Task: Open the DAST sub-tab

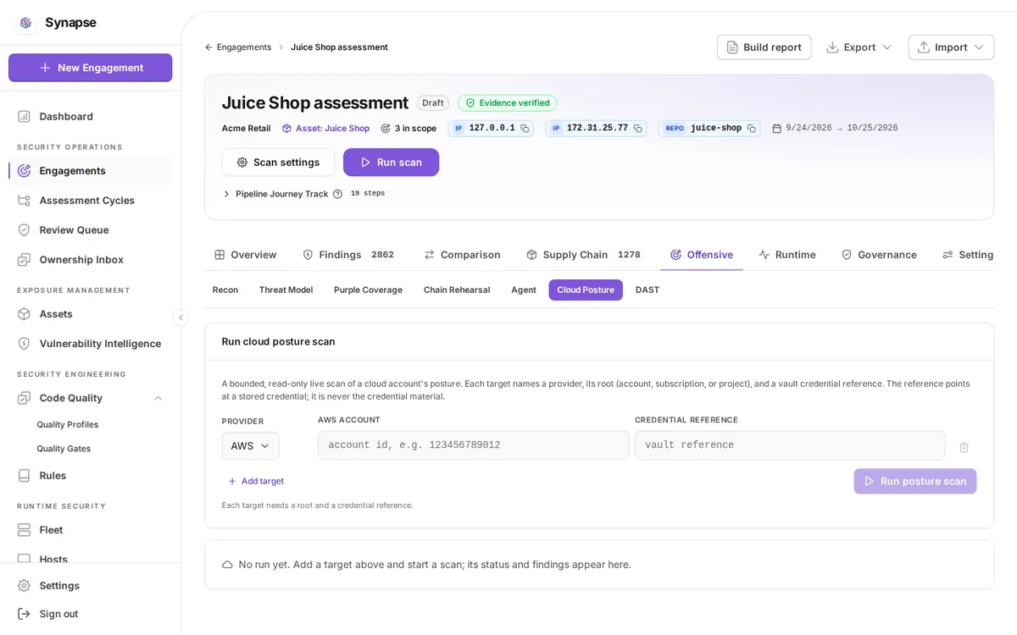Action: point(647,290)
